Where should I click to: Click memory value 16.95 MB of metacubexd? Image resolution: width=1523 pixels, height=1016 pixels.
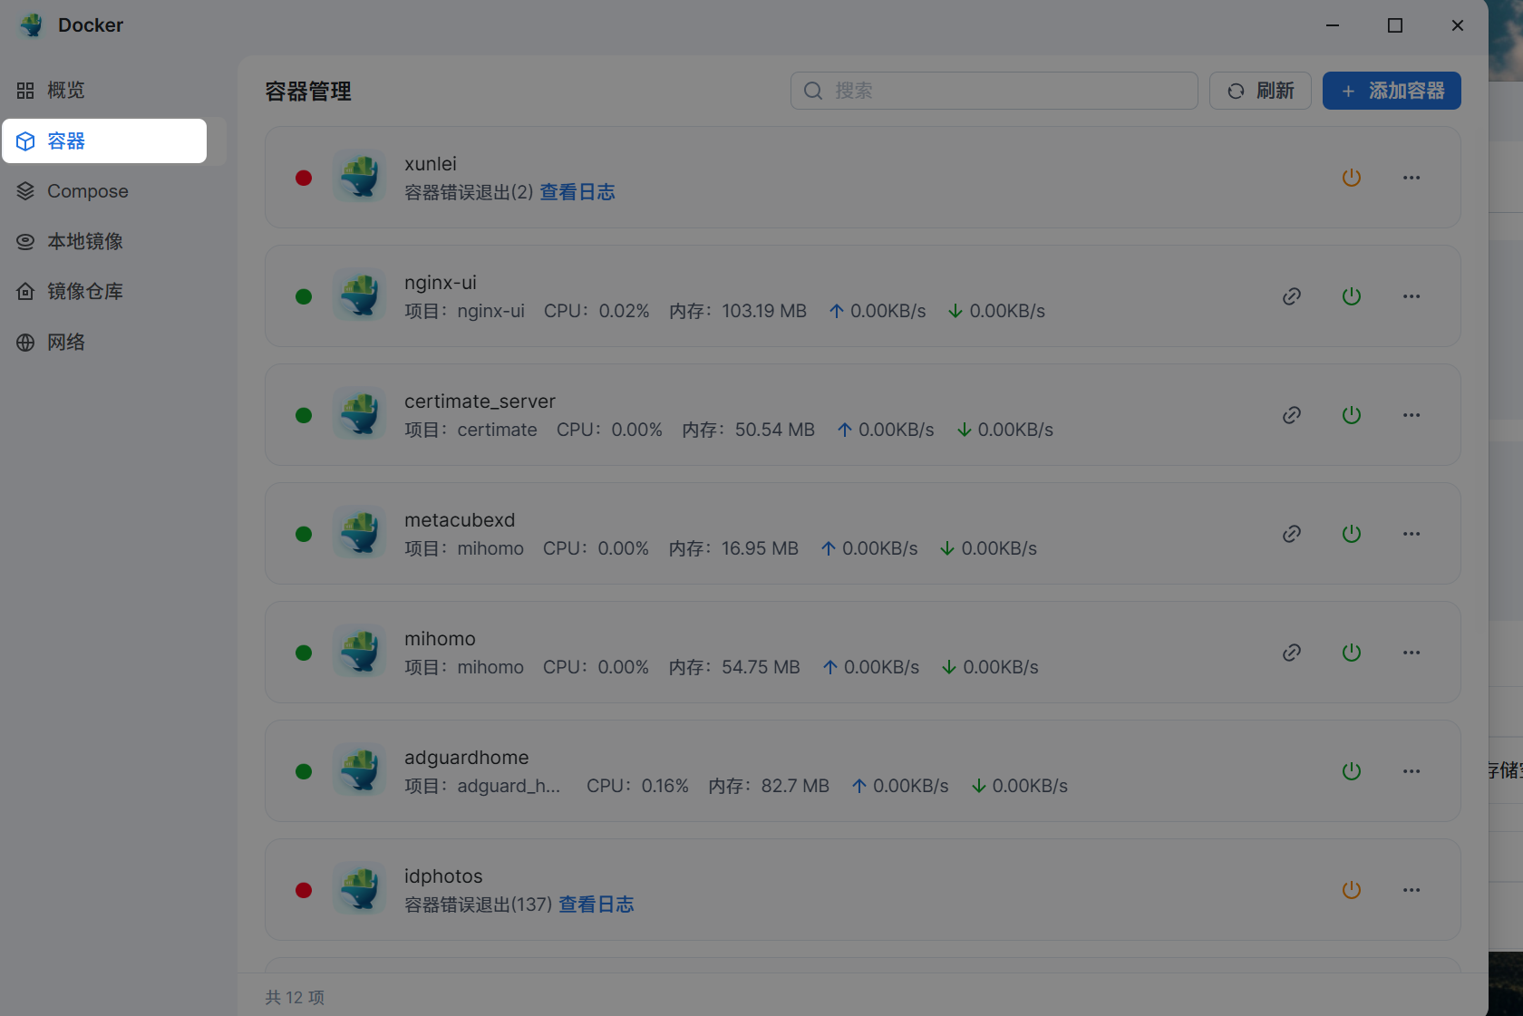[760, 548]
